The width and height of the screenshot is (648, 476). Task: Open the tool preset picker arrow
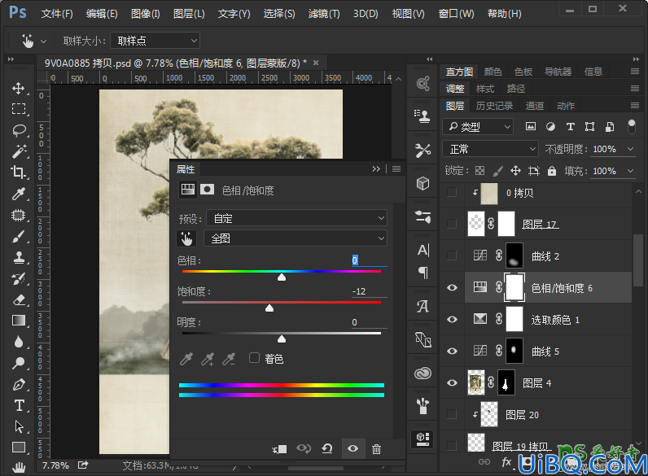tap(43, 41)
